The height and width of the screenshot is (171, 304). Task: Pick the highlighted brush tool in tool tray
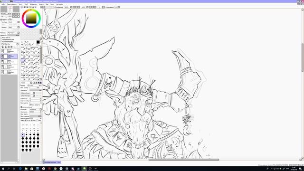click(23, 60)
